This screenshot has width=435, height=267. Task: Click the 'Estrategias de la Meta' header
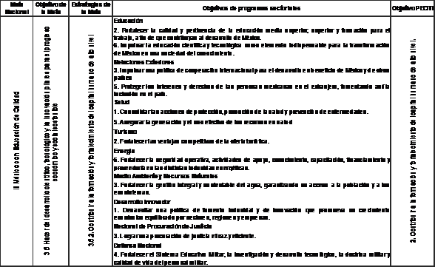(x=91, y=8)
